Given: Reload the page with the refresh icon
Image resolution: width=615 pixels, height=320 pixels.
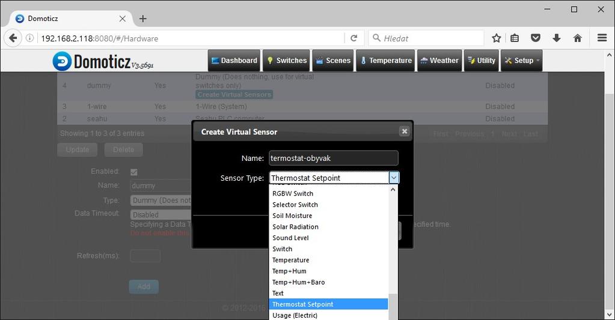Looking at the screenshot, I should pos(353,38).
